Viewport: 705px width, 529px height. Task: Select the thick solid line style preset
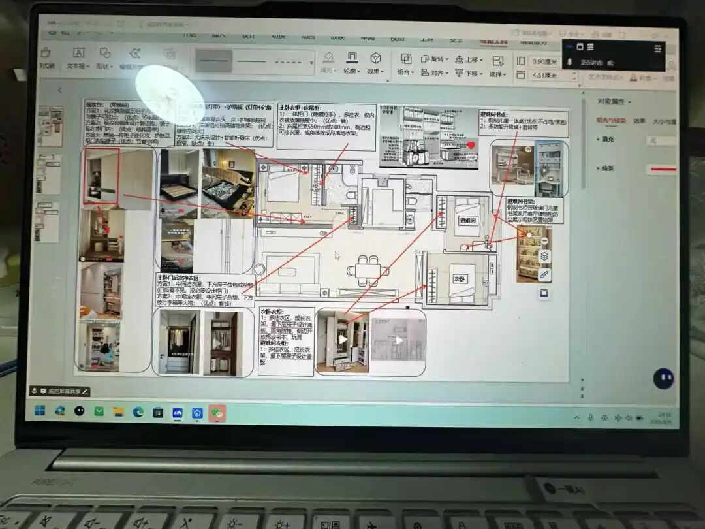click(x=214, y=61)
